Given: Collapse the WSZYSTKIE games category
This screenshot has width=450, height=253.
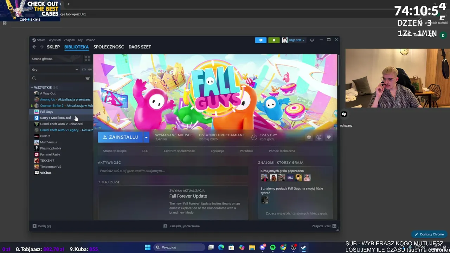Looking at the screenshot, I should pos(32,87).
